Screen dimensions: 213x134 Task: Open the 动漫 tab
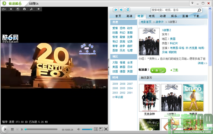pos(163,16)
